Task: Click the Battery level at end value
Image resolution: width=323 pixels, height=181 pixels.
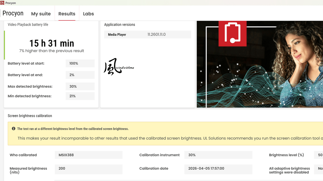Action: 80,75
